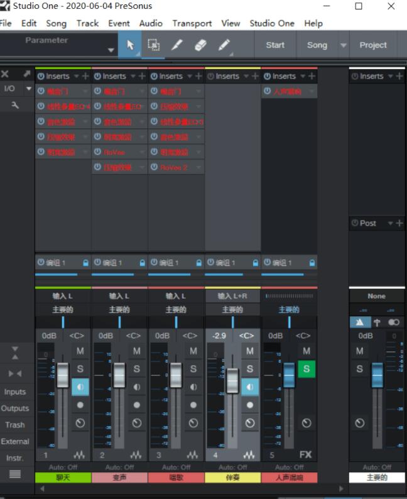Screen dimensions: 407x499
Task: Click the FX icon on channel 5
Action: 305,454
